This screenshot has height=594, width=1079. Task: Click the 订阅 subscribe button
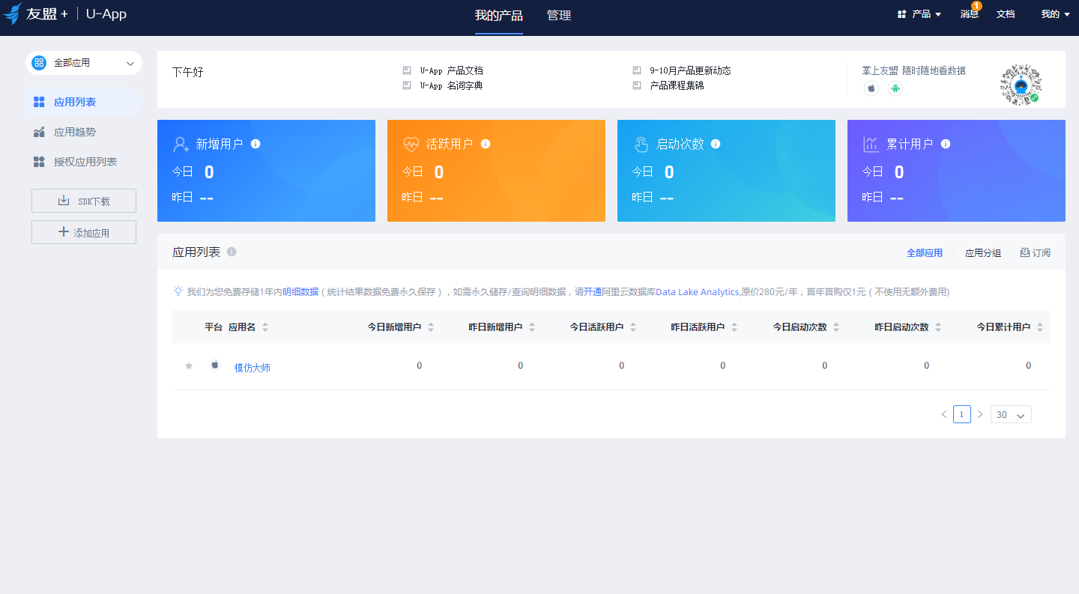[1035, 253]
